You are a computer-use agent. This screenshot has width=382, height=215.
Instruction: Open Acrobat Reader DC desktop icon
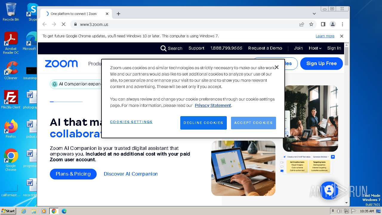[x=11, y=43]
